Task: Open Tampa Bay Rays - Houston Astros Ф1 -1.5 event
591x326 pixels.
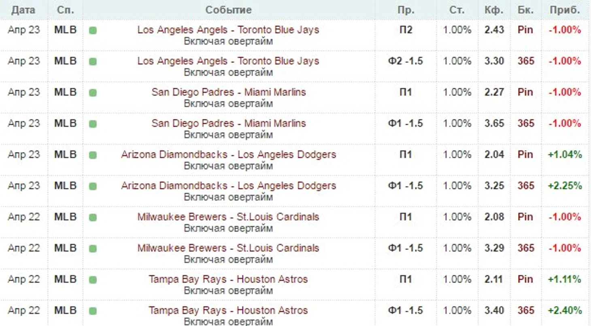Action: (x=228, y=310)
